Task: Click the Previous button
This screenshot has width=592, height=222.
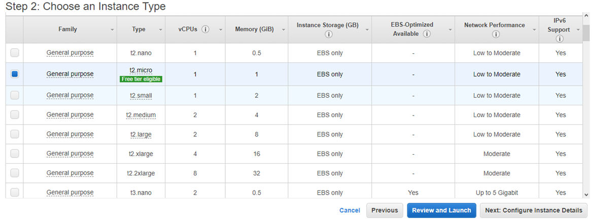Action: tap(385, 210)
